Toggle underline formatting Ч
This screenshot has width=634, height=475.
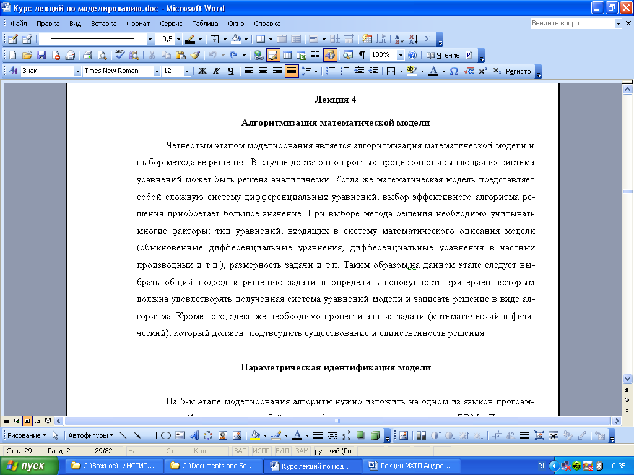(230, 71)
